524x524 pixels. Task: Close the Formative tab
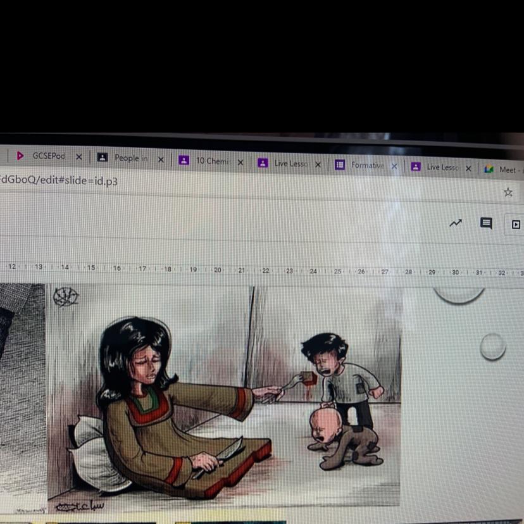coord(394,166)
